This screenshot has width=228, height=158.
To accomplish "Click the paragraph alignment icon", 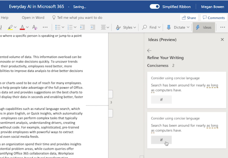I will (x=103, y=27).
